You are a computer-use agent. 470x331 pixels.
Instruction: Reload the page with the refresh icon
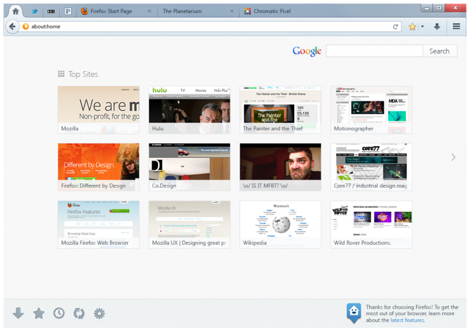click(395, 26)
